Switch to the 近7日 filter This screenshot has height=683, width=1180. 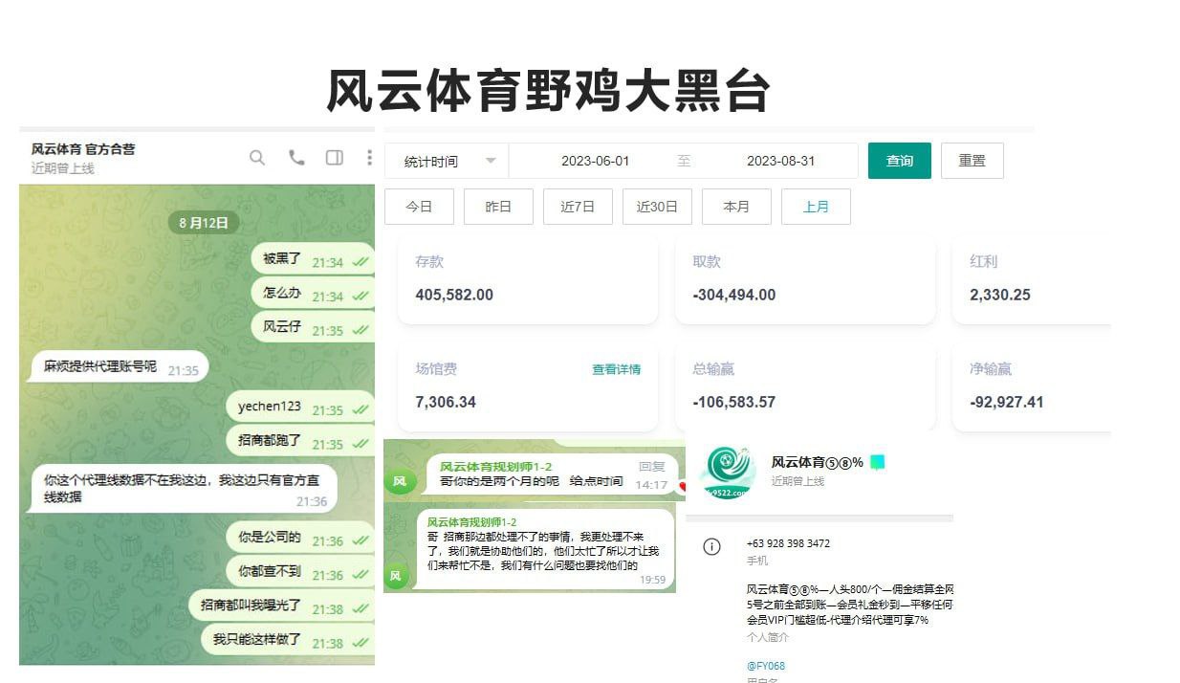tap(578, 206)
